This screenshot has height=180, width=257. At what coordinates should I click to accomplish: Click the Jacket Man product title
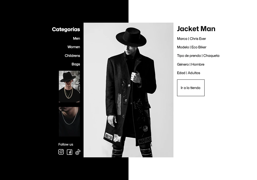pos(196,29)
